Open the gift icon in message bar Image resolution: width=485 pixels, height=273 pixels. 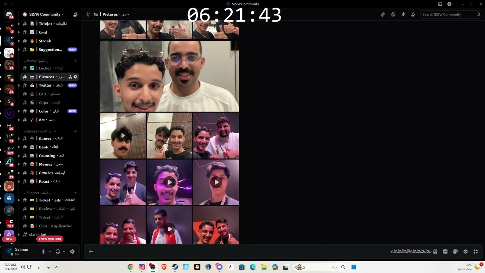tap(435, 251)
